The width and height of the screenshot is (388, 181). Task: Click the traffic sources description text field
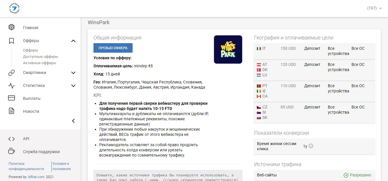click(x=168, y=175)
